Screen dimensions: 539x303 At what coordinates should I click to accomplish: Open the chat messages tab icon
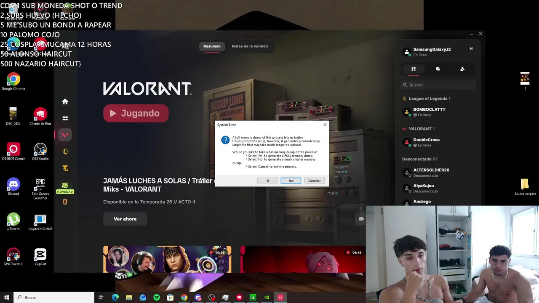pos(438,69)
